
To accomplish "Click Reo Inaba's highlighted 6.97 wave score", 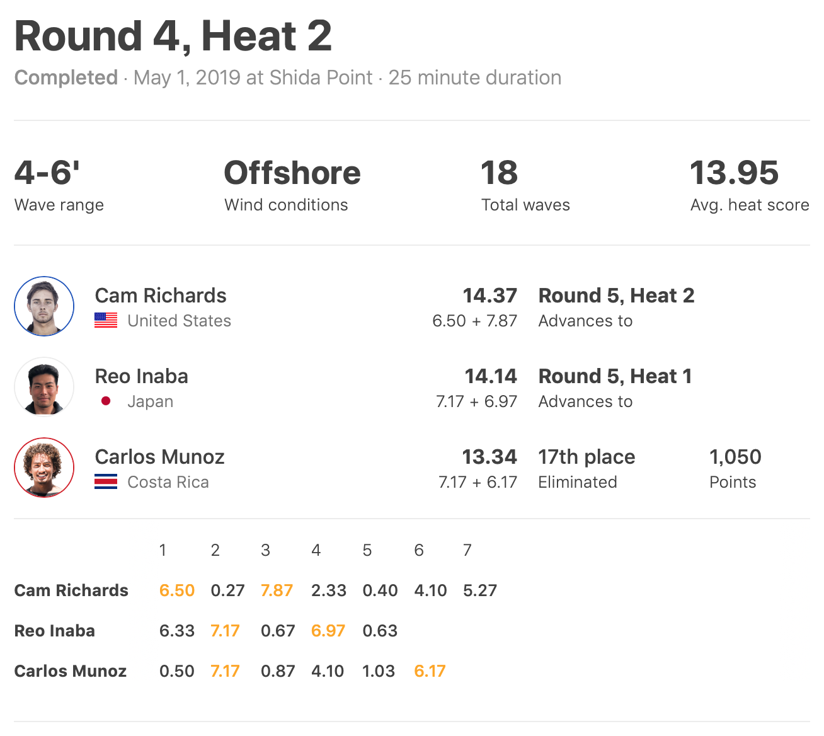I will [328, 631].
